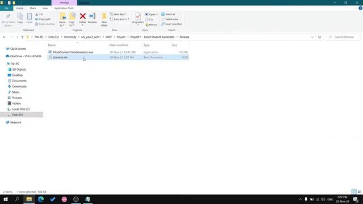The width and height of the screenshot is (363, 204).
Task: Switch to the View ribbon tab
Action: [x=45, y=8]
